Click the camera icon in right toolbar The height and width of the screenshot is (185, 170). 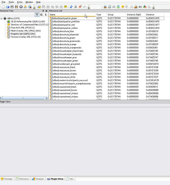(x=140, y=7)
